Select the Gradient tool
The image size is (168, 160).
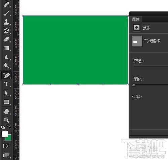pos(6,48)
